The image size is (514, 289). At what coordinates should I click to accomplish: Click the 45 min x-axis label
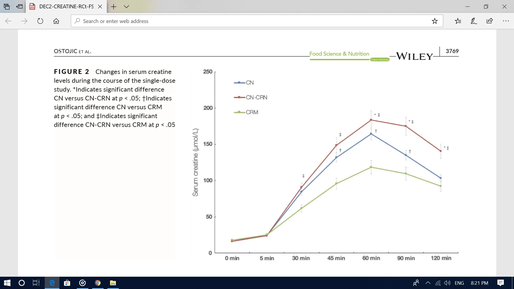coord(336,258)
